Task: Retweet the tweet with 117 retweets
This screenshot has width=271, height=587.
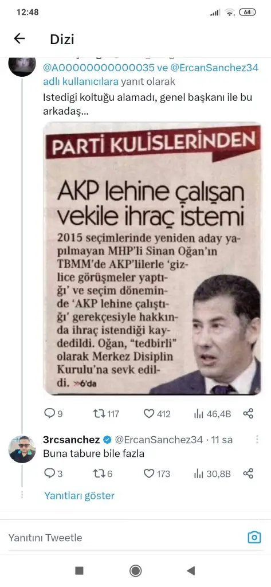Action: (106, 414)
